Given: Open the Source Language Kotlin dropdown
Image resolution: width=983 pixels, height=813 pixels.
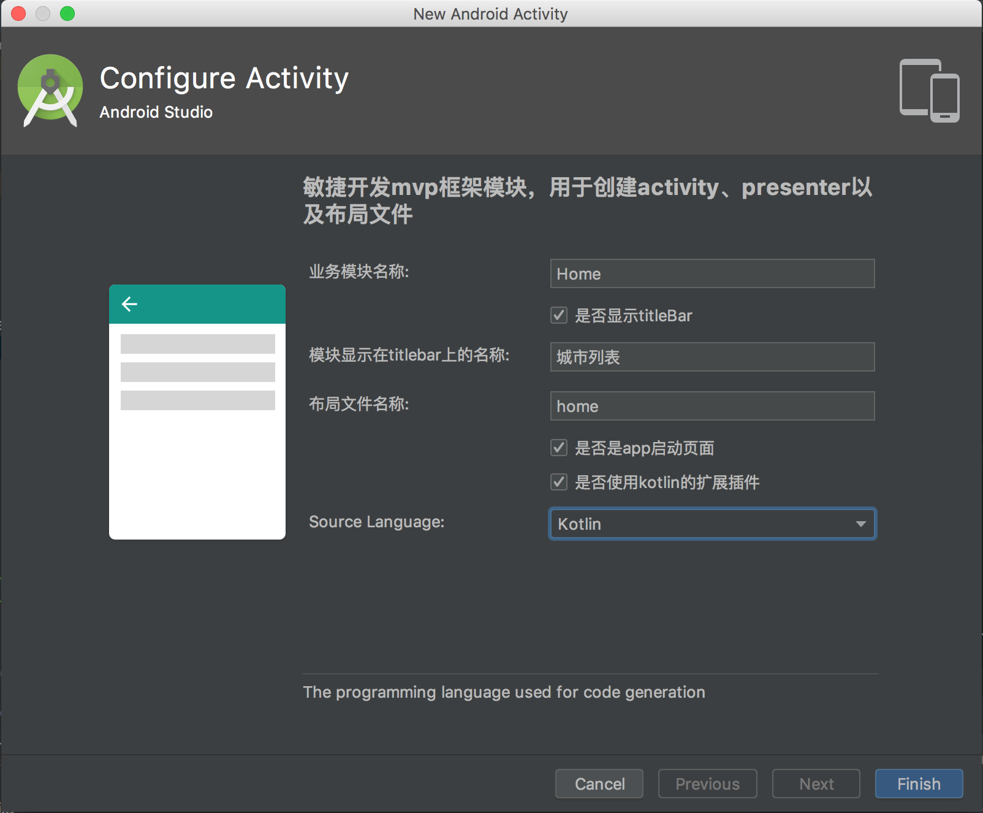Looking at the screenshot, I should coord(713,524).
